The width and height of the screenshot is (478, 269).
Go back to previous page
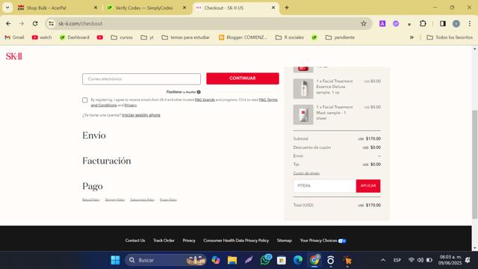coord(8,23)
